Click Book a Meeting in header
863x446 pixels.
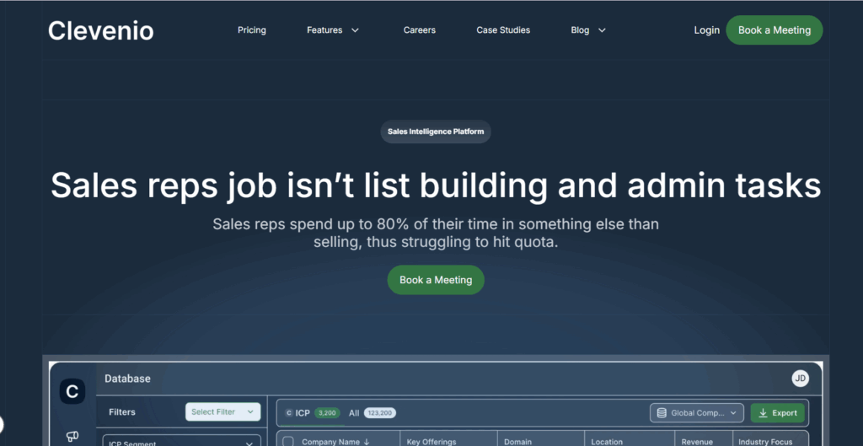pos(775,30)
